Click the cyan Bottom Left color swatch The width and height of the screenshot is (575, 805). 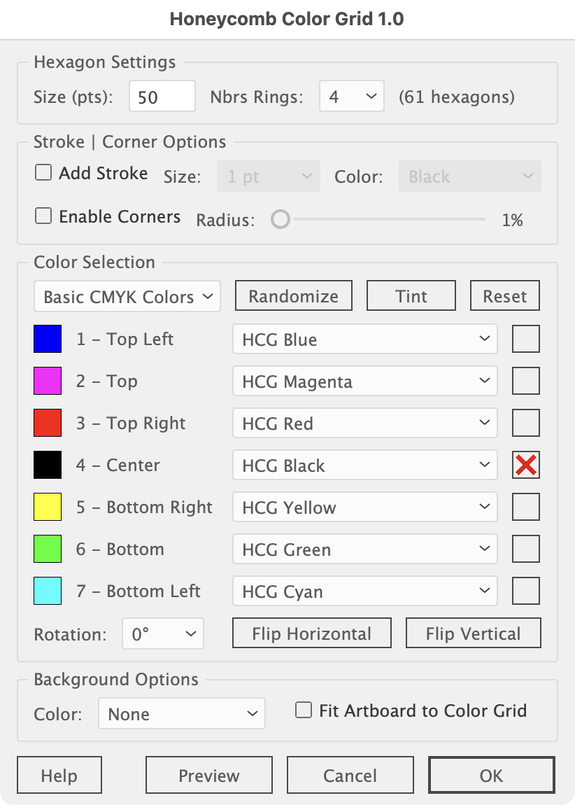(x=48, y=591)
